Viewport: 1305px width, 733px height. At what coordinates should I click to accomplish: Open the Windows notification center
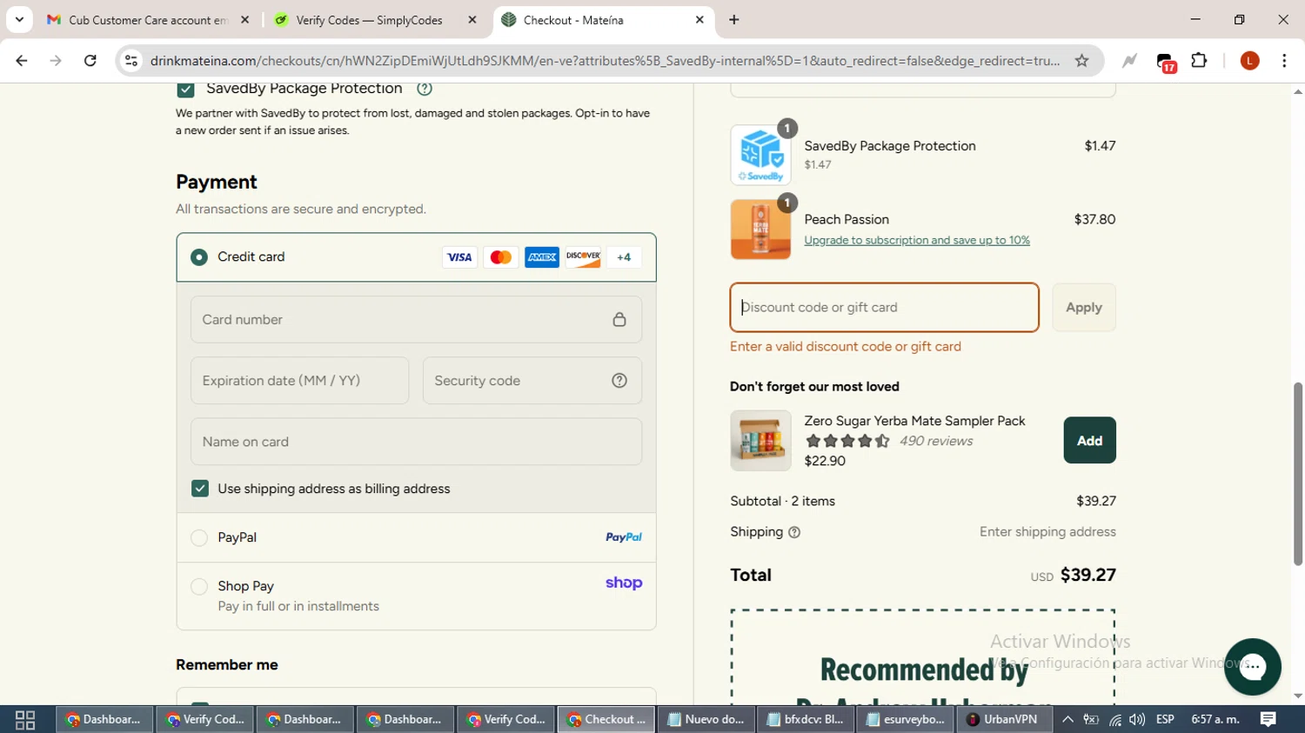point(1268,719)
